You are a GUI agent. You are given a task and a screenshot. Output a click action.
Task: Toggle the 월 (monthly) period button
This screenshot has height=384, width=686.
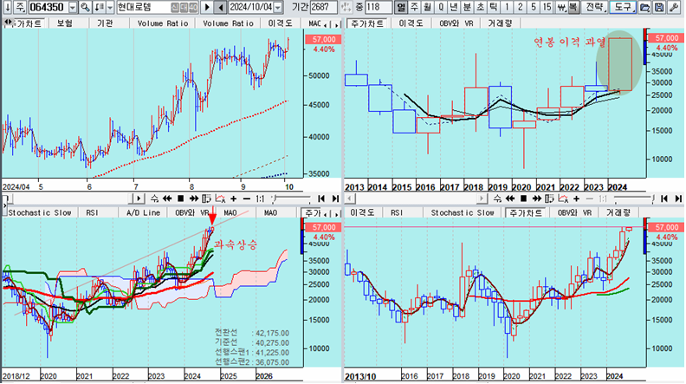[428, 7]
